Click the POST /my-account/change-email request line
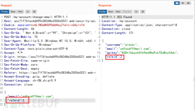This screenshot has height=110, width=195. click(36, 17)
